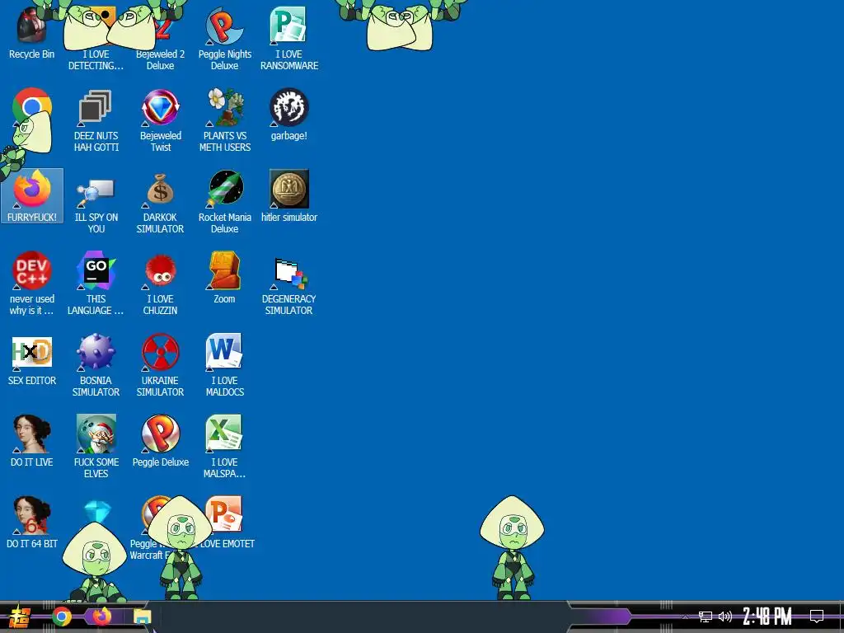Open the garbage! desktop shortcut
The height and width of the screenshot is (633, 844).
289,115
